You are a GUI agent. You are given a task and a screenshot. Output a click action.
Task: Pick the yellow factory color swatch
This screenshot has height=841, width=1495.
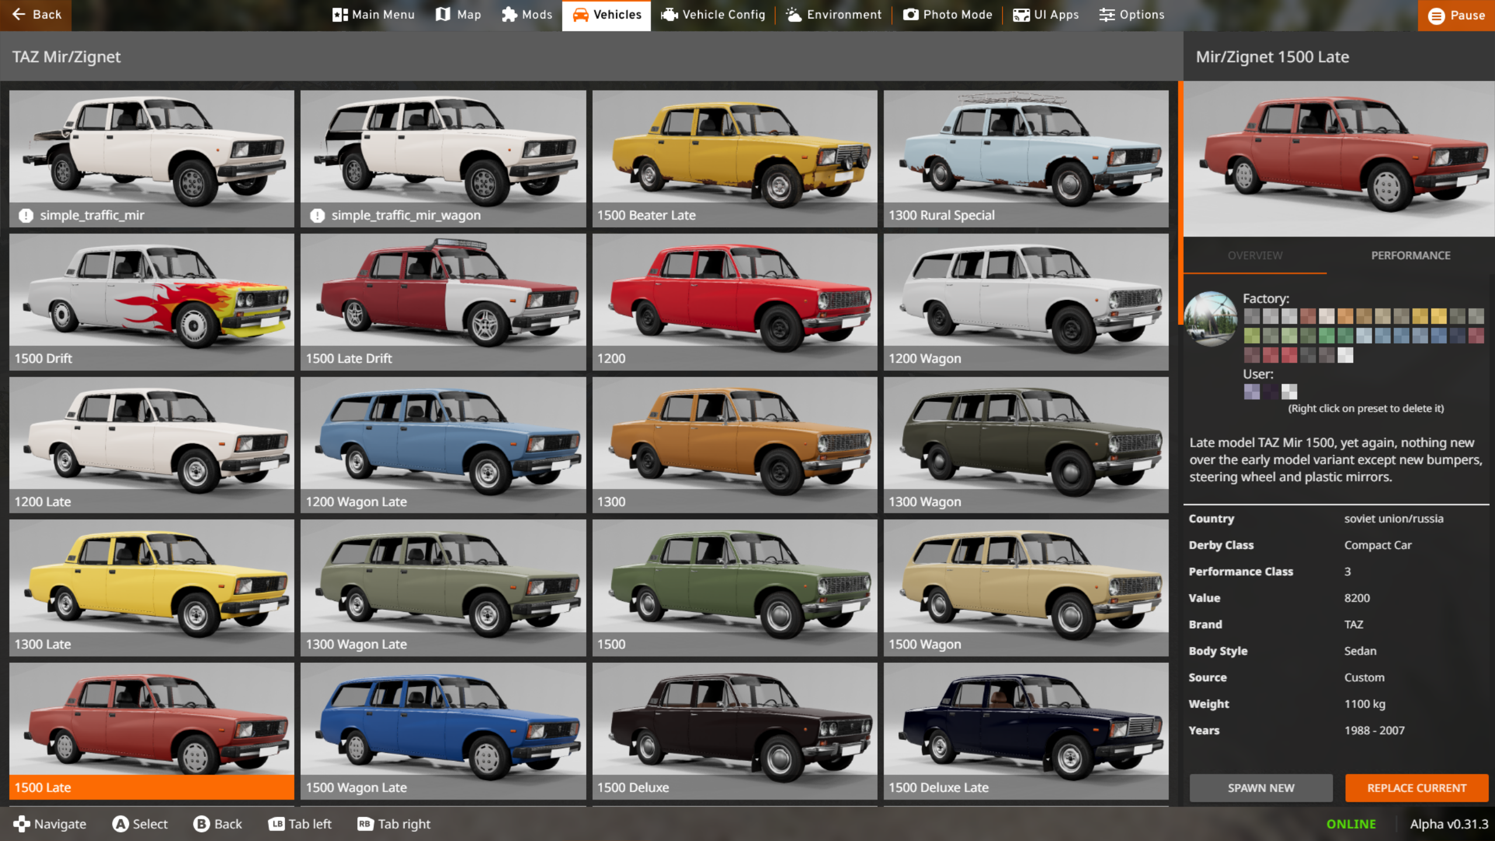(1438, 317)
